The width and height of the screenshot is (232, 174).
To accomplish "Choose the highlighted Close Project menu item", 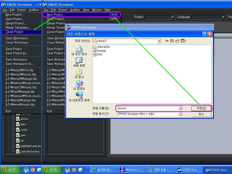I will [x=21, y=32].
